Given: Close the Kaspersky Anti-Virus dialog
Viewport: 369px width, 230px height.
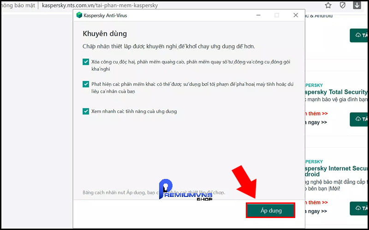Looking at the screenshot, I should (296, 15).
